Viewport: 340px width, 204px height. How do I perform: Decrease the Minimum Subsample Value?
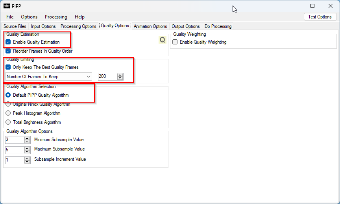point(27,142)
